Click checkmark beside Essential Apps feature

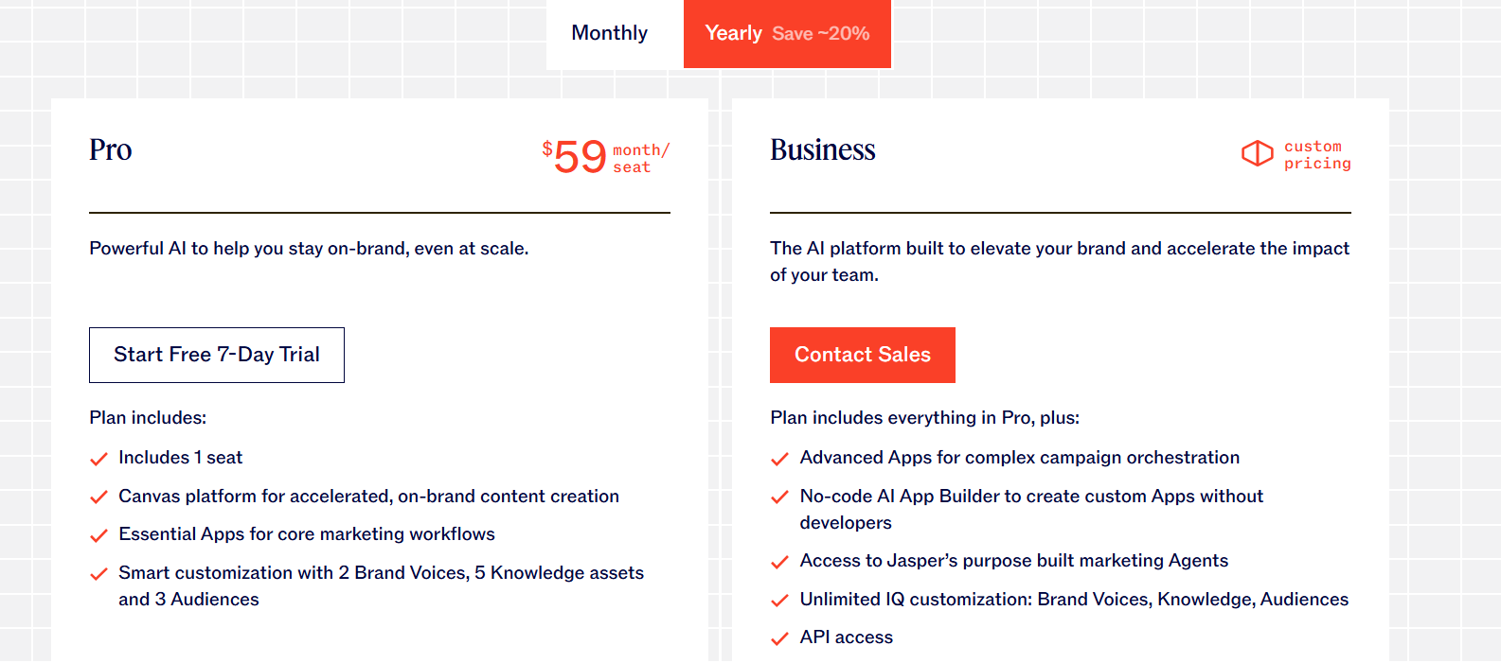point(98,536)
